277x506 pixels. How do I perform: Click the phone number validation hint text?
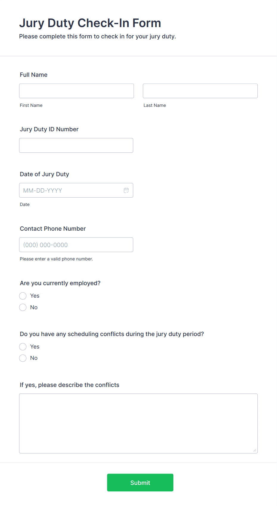(56, 259)
